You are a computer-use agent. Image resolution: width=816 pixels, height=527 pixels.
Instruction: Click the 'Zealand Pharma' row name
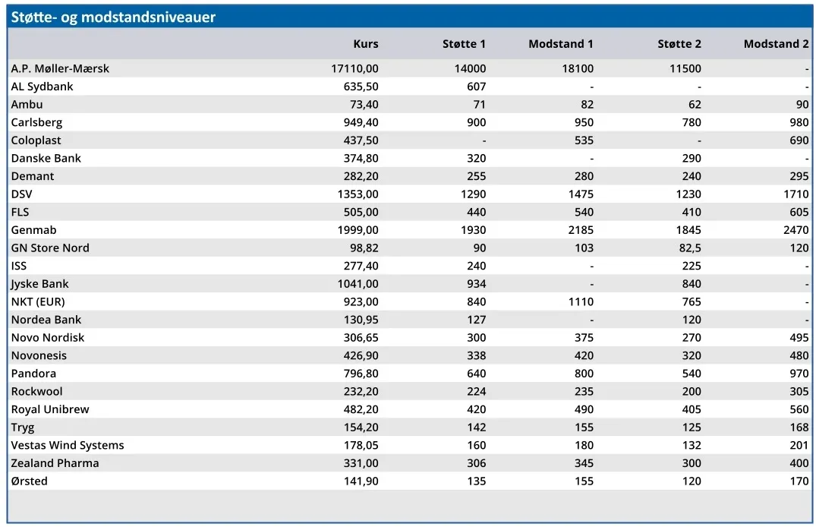click(x=55, y=463)
